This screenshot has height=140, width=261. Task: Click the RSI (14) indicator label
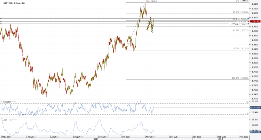click(7, 102)
